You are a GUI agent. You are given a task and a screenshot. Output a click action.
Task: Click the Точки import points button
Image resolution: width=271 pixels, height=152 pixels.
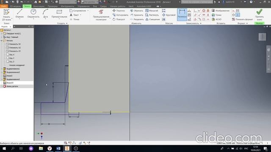(216, 15)
